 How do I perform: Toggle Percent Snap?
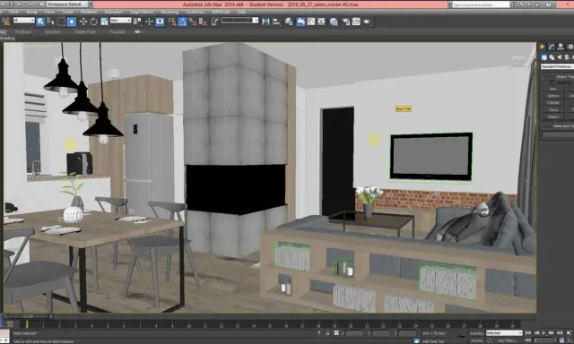pyautogui.click(x=193, y=21)
